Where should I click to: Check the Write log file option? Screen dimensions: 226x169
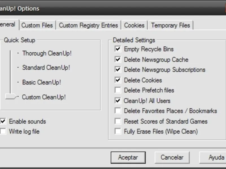[3, 131]
